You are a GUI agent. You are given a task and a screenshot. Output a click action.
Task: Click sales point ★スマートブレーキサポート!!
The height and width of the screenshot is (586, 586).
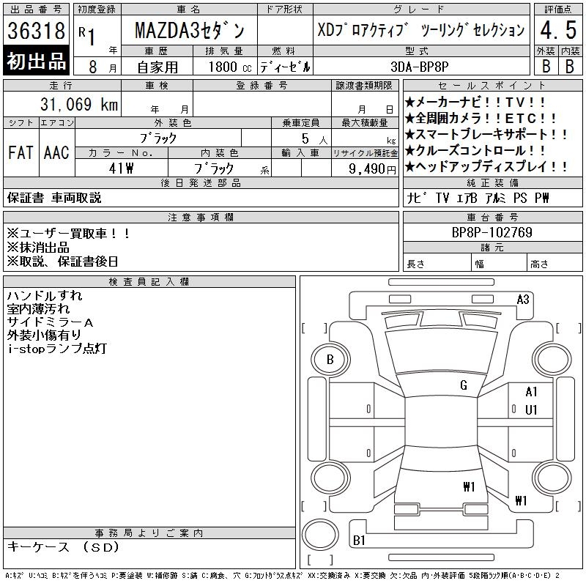click(486, 134)
